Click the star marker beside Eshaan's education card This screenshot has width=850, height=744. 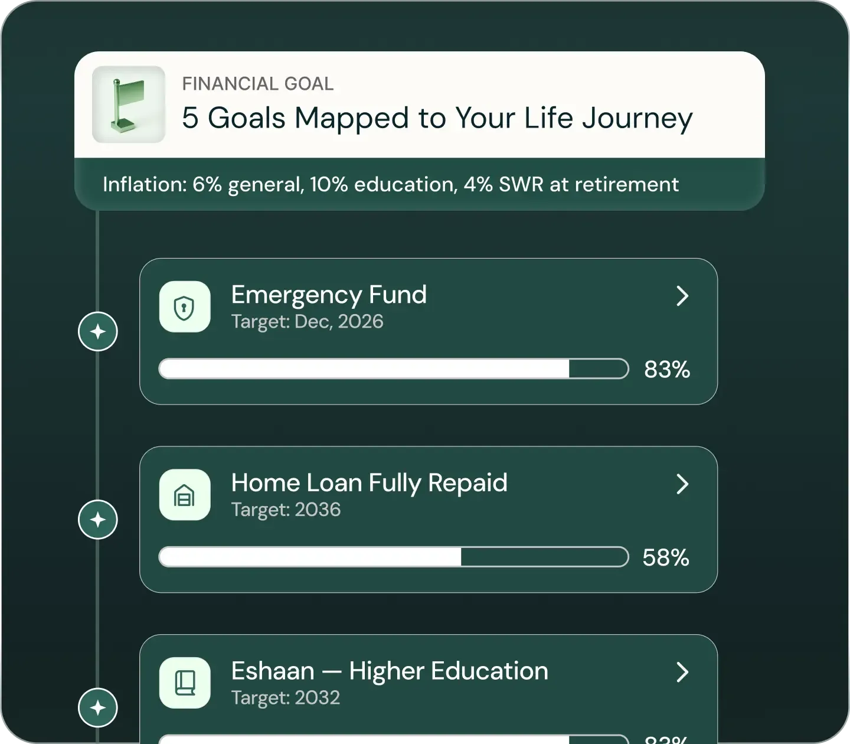pos(97,707)
